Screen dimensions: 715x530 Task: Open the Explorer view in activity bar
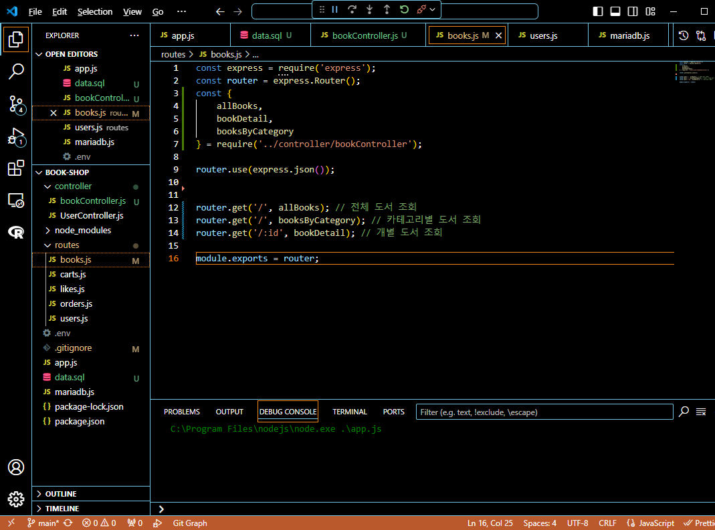[x=16, y=39]
